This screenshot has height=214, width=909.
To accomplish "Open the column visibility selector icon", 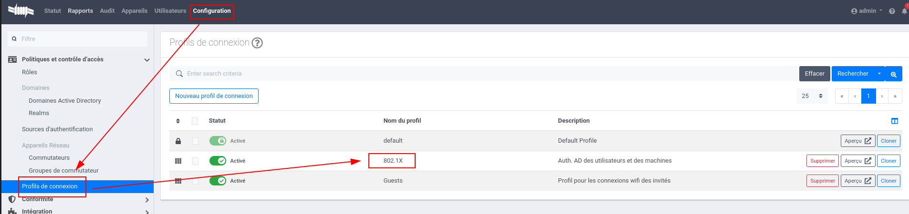I will pos(895,121).
